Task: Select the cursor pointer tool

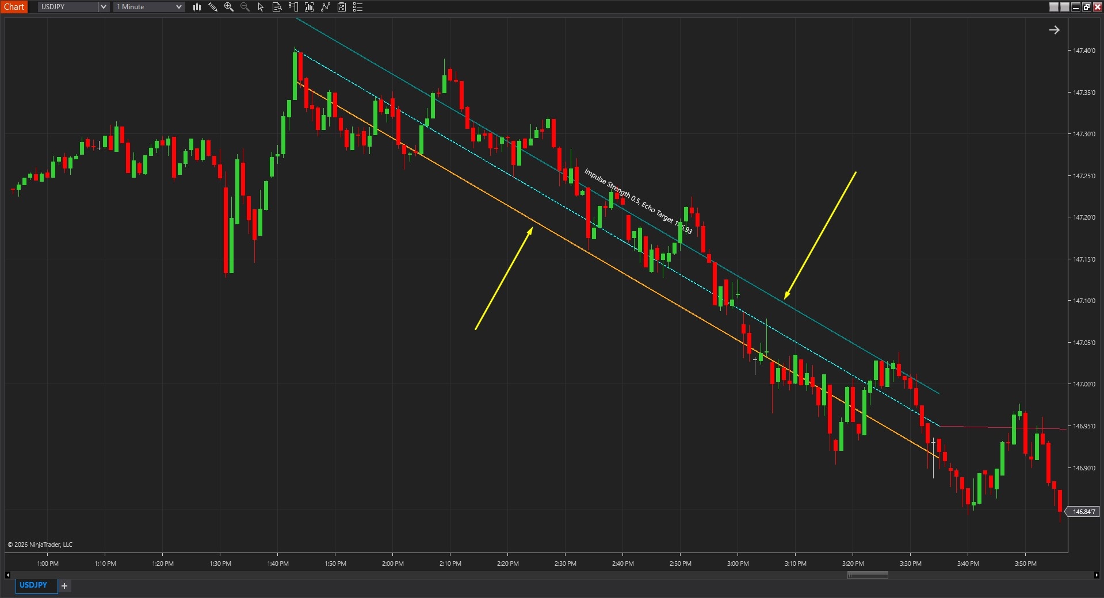Action: coord(261,7)
